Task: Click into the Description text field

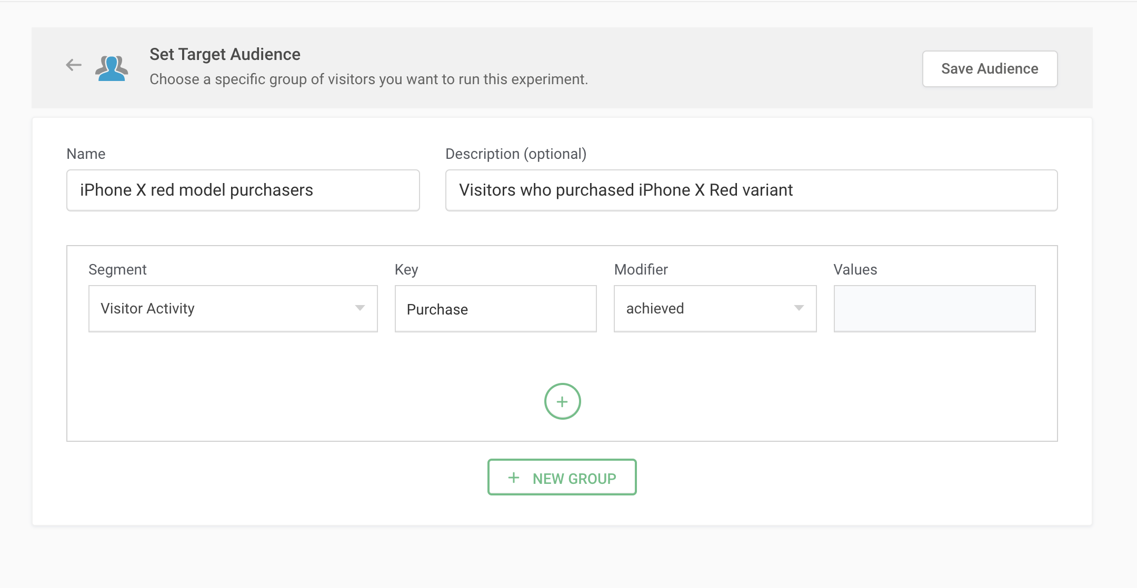Action: 751,190
